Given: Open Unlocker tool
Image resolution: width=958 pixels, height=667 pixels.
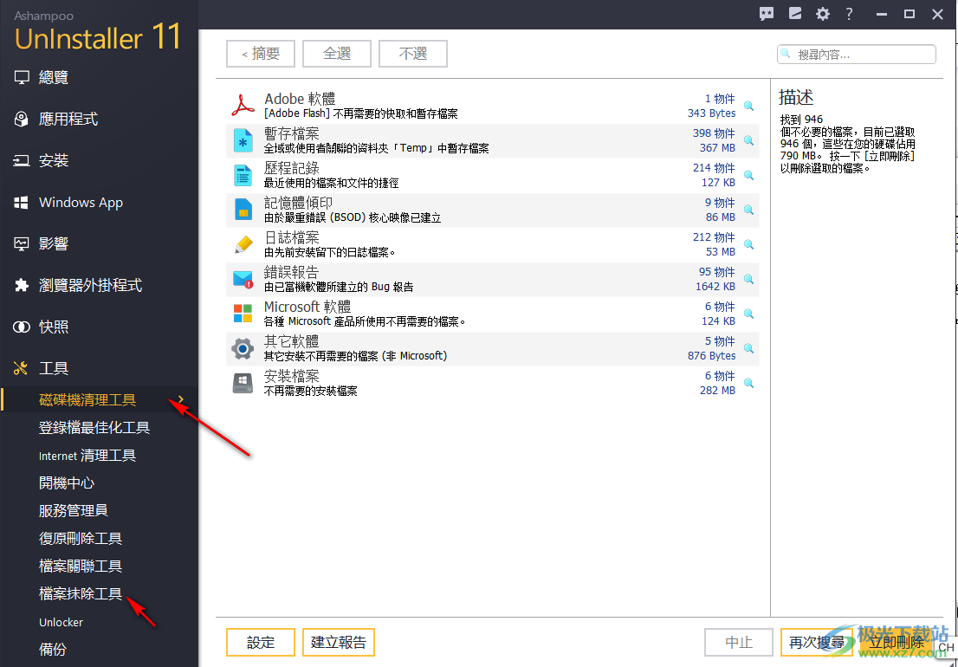Looking at the screenshot, I should [61, 623].
